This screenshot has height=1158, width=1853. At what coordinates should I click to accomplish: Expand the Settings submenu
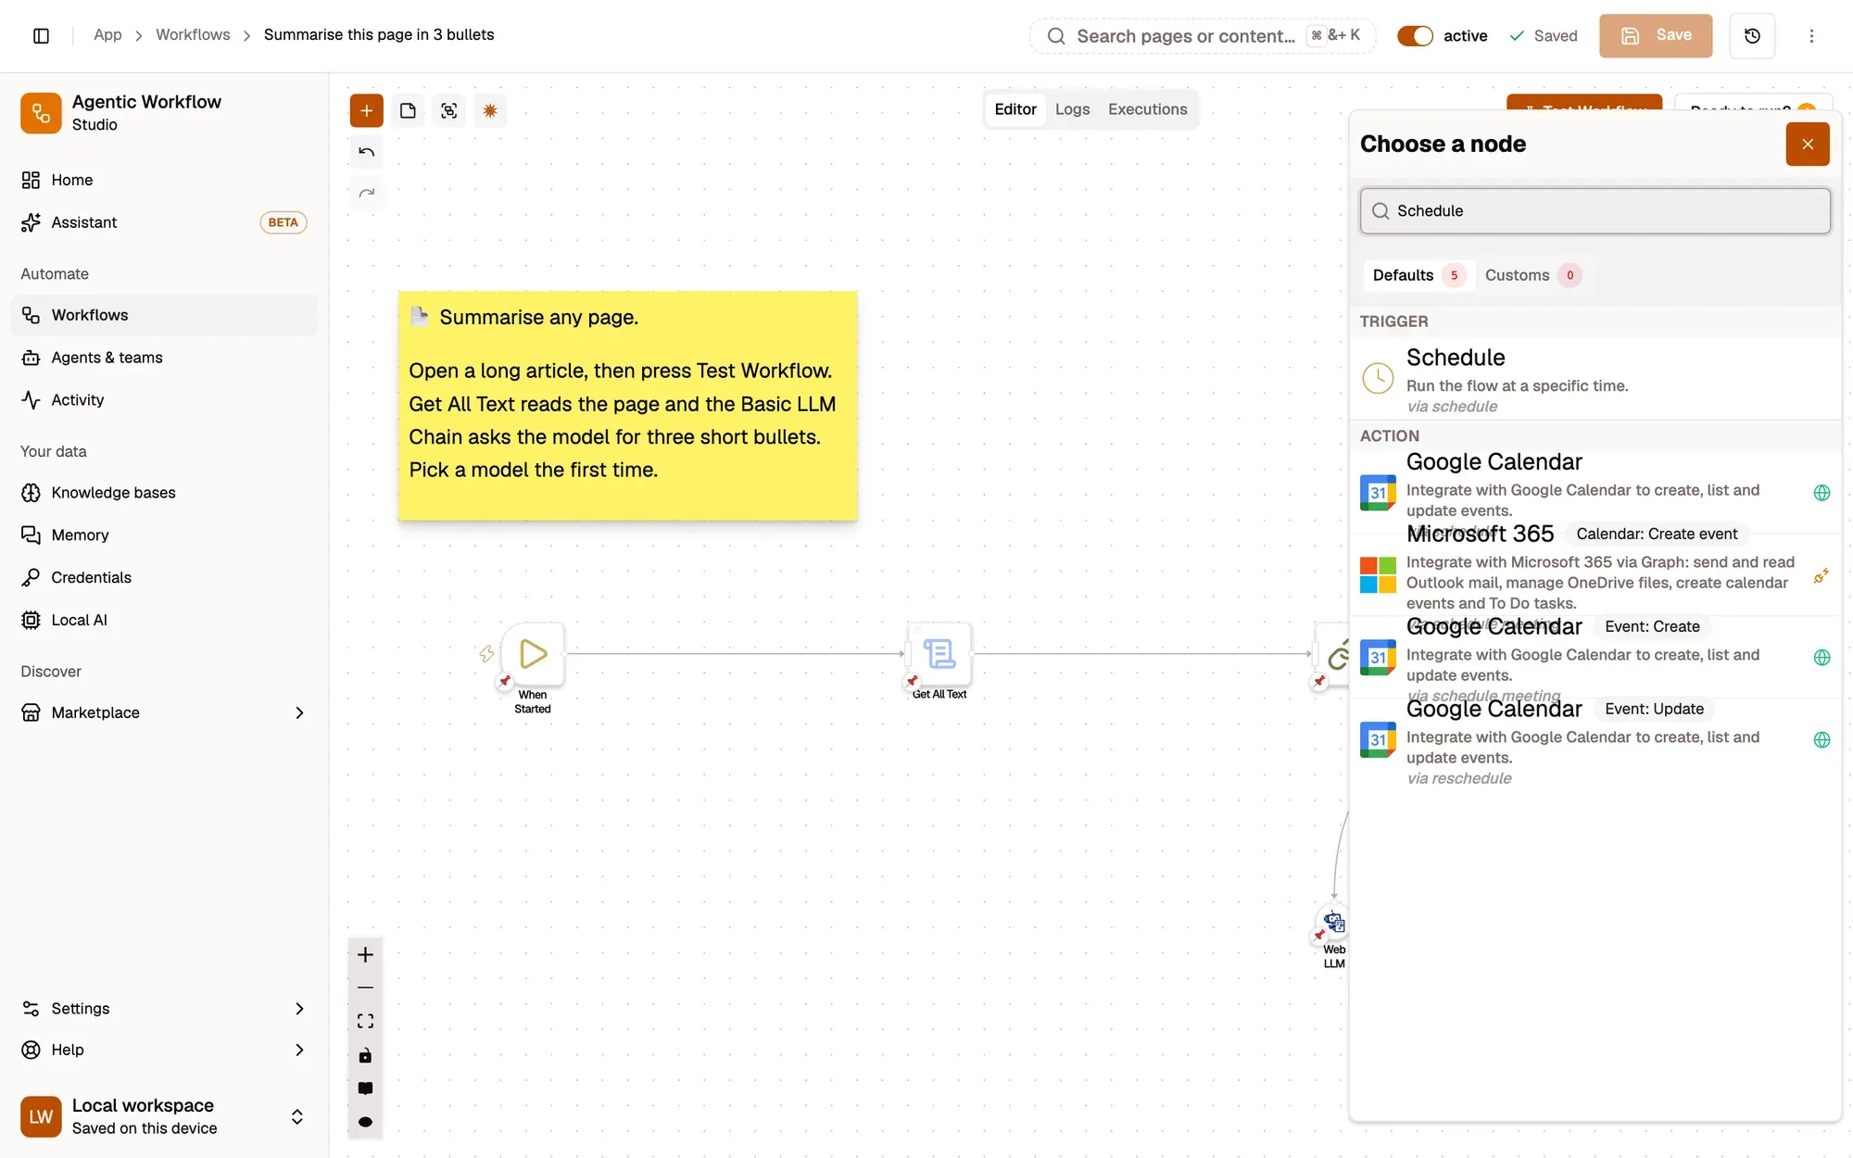click(x=299, y=1008)
